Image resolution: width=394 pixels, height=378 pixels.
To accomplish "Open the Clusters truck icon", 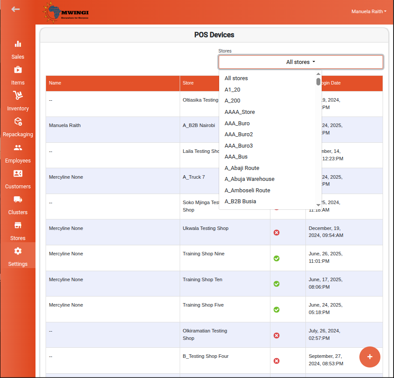I will click(x=18, y=199).
